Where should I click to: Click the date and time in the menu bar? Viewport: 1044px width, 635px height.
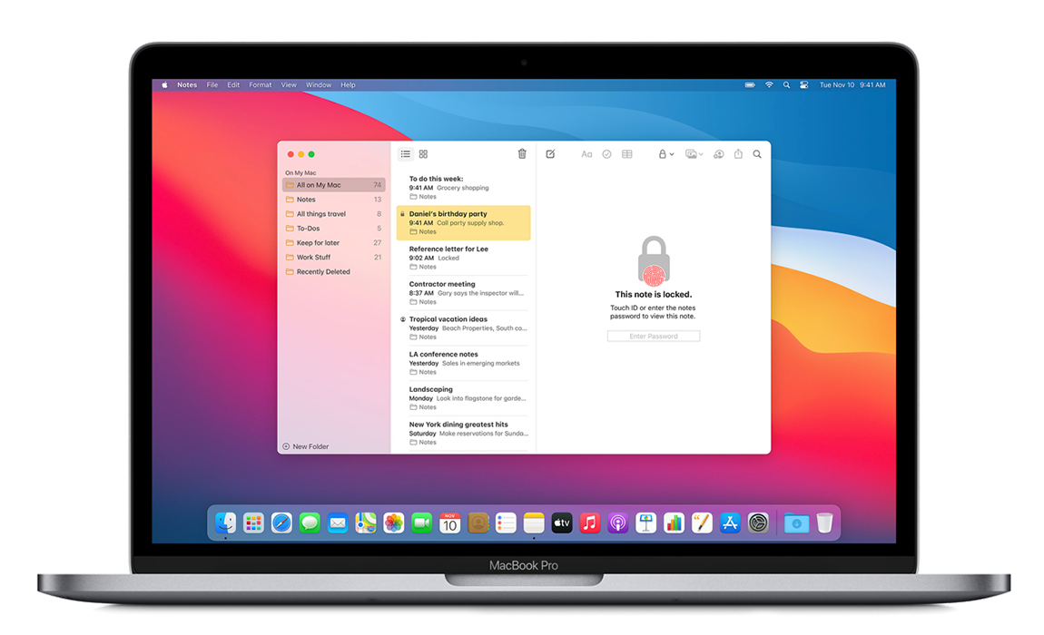click(852, 85)
